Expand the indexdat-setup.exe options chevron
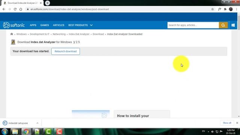This screenshot has width=240, height=135. click(37, 123)
